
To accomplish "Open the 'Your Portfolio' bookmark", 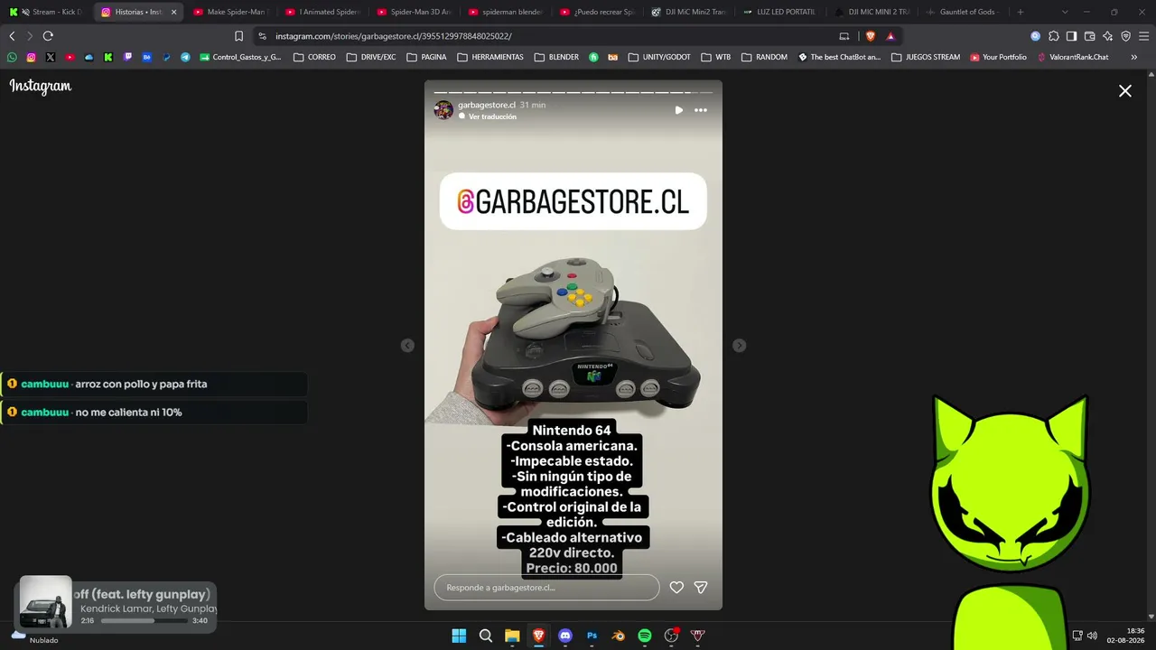I will [998, 57].
